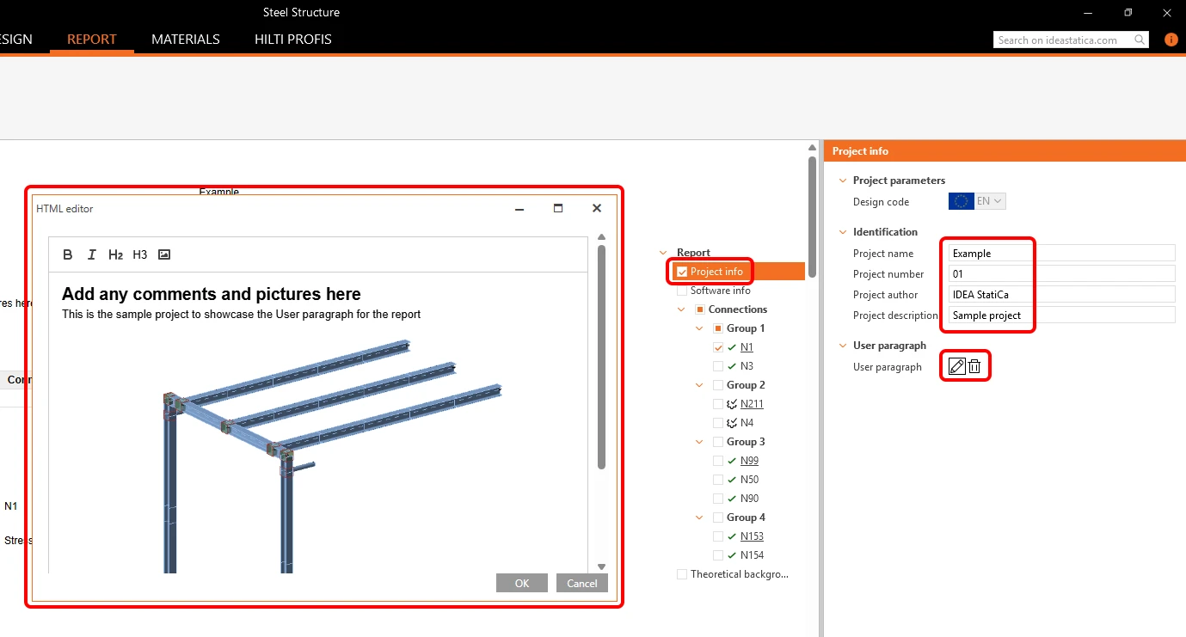This screenshot has height=637, width=1186.
Task: Enable the Software info checkbox
Action: point(682,291)
